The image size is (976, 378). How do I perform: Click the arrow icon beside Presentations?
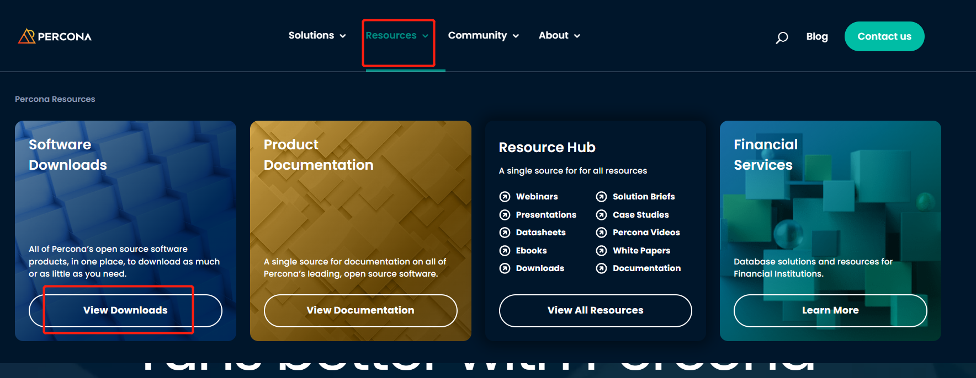coord(505,215)
